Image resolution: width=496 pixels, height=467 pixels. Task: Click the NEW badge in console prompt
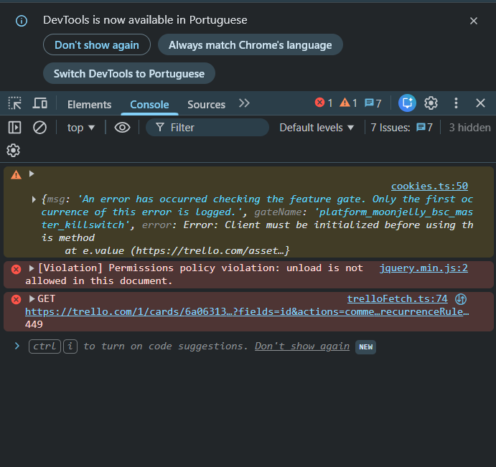click(x=365, y=347)
